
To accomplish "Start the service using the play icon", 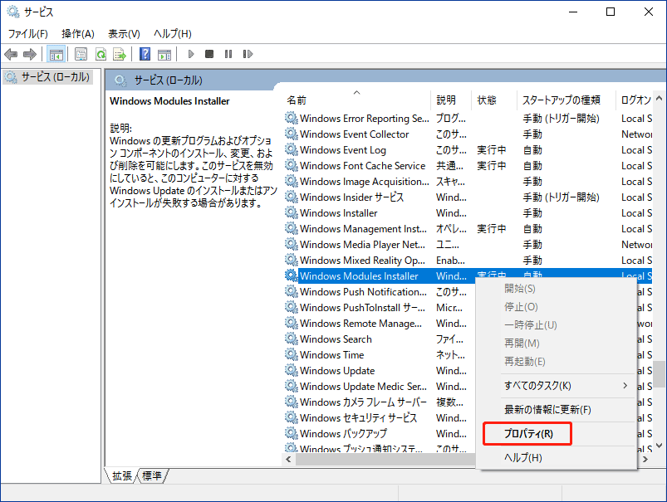I will pyautogui.click(x=190, y=54).
